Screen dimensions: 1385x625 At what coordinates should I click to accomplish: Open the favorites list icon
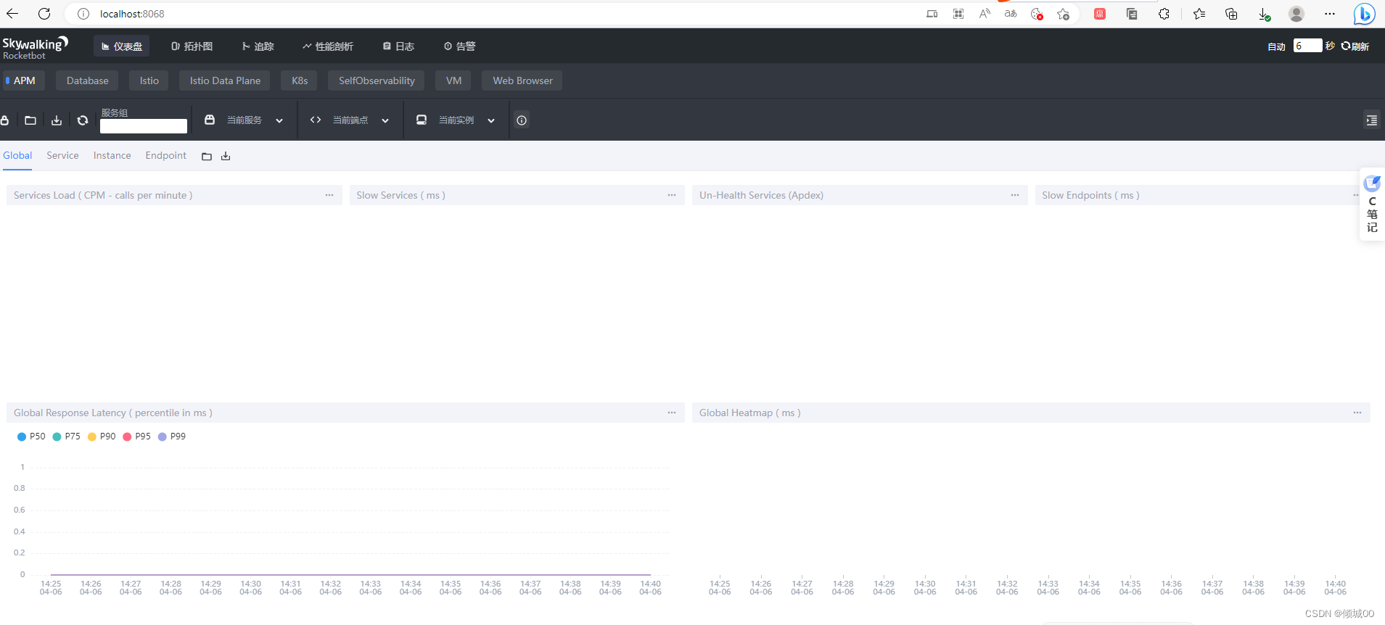(1199, 14)
